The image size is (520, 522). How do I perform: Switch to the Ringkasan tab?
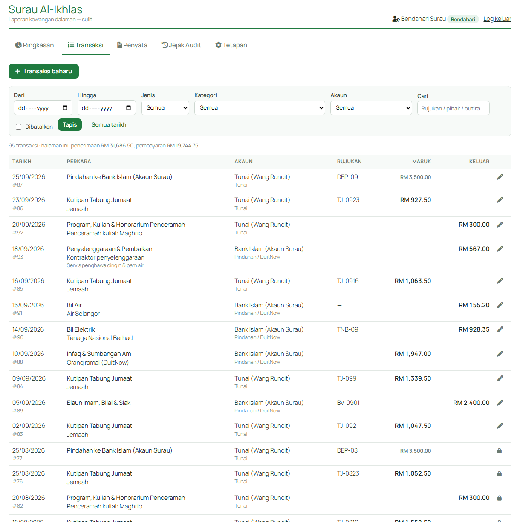pyautogui.click(x=35, y=45)
